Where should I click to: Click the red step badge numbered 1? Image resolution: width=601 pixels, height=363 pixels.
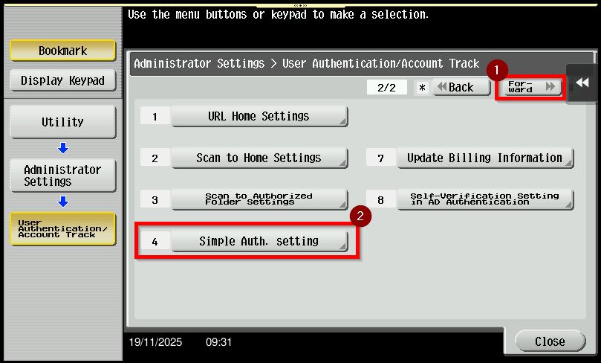(497, 71)
